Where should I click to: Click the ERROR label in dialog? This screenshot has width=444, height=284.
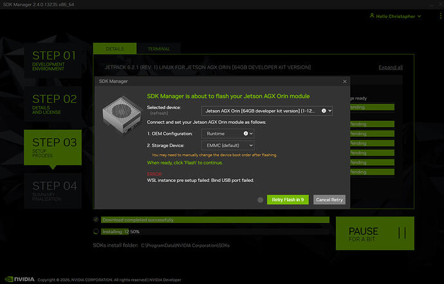click(154, 174)
